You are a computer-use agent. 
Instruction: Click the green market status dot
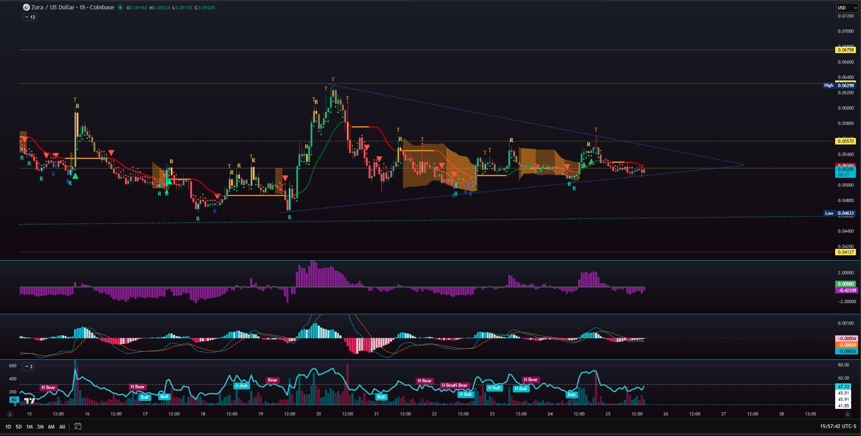(120, 7)
